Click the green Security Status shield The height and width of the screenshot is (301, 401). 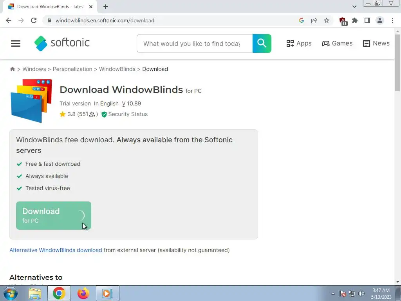[x=104, y=114]
